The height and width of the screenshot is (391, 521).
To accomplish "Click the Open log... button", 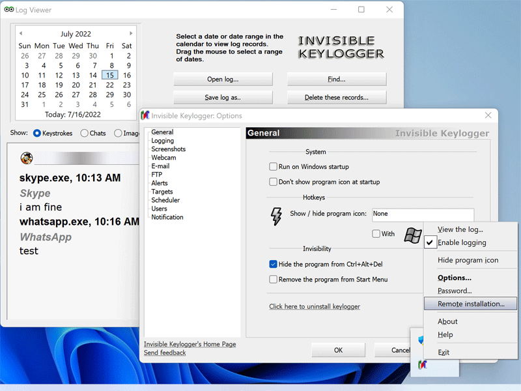I will click(x=223, y=79).
